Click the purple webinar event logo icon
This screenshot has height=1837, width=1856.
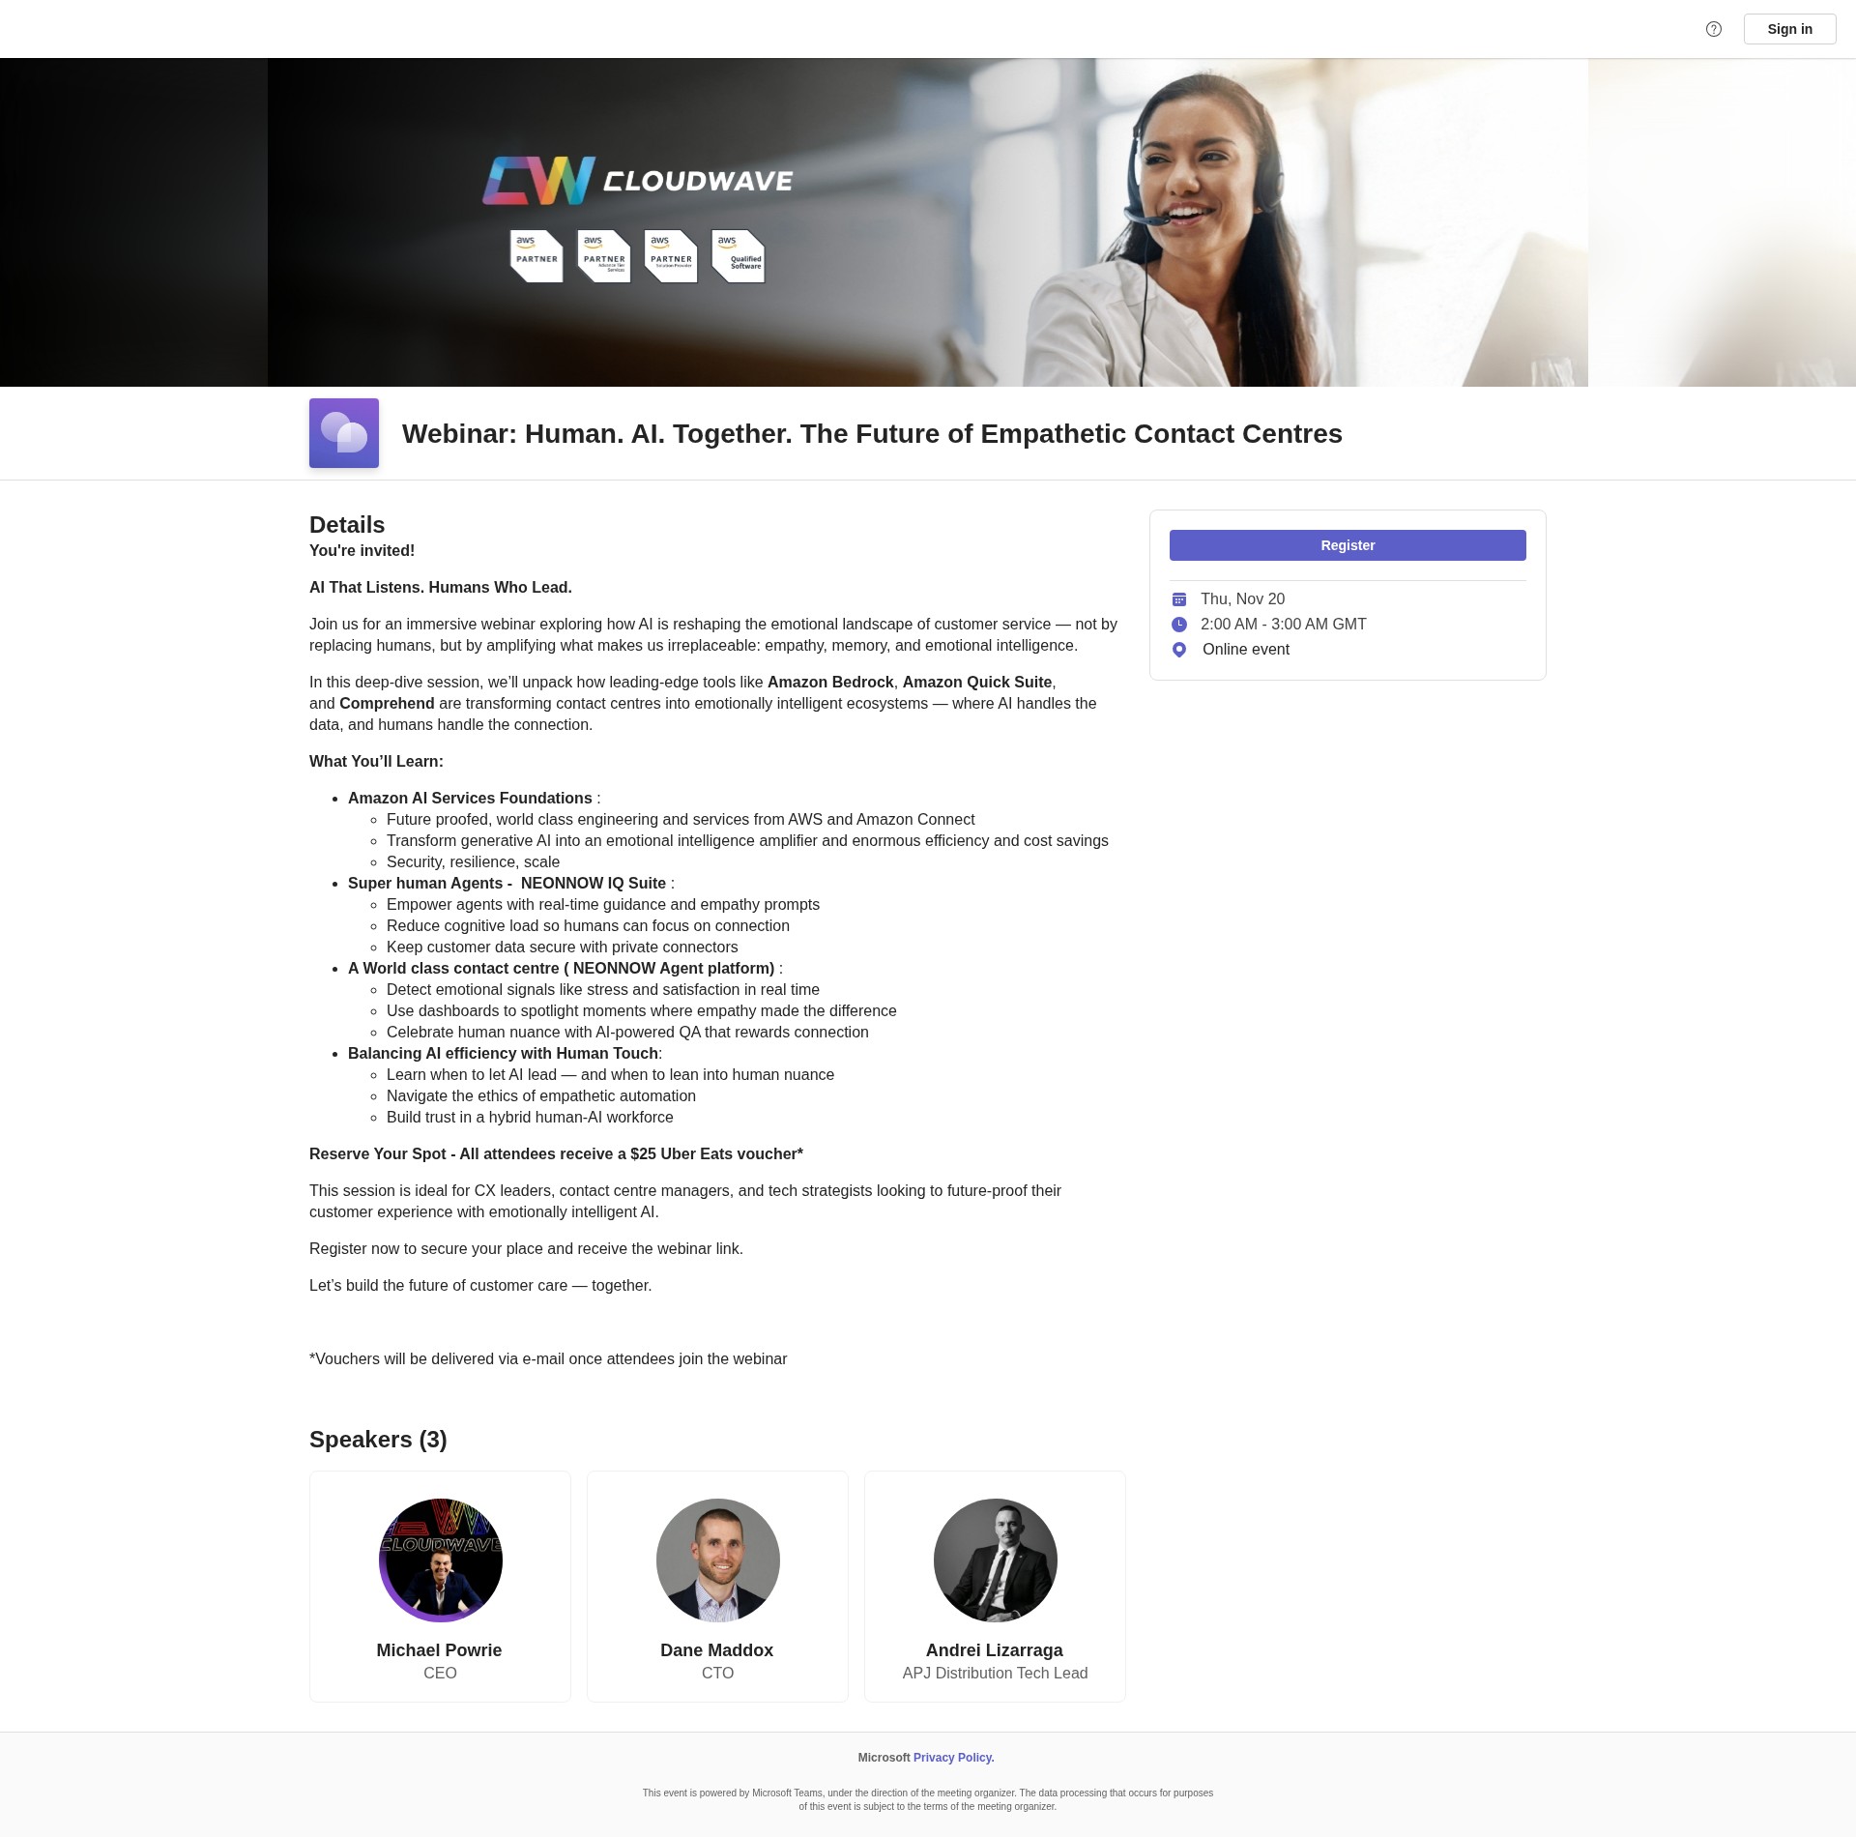pyautogui.click(x=344, y=433)
